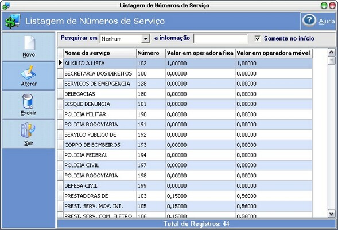The height and width of the screenshot is (230, 338).
Task: Click row selector beside DELEGACIAS
Action: 60,94
